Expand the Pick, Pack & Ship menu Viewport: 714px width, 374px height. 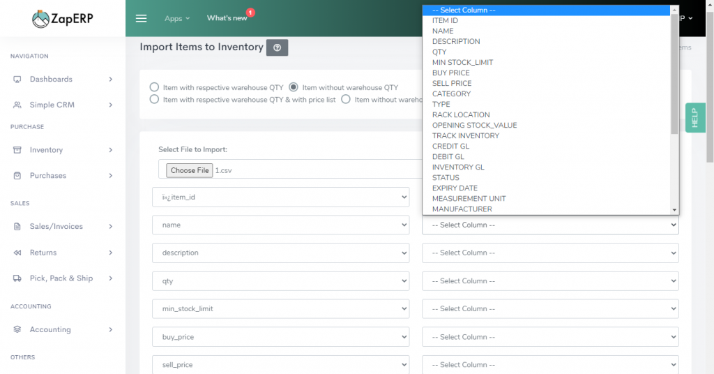(63, 278)
